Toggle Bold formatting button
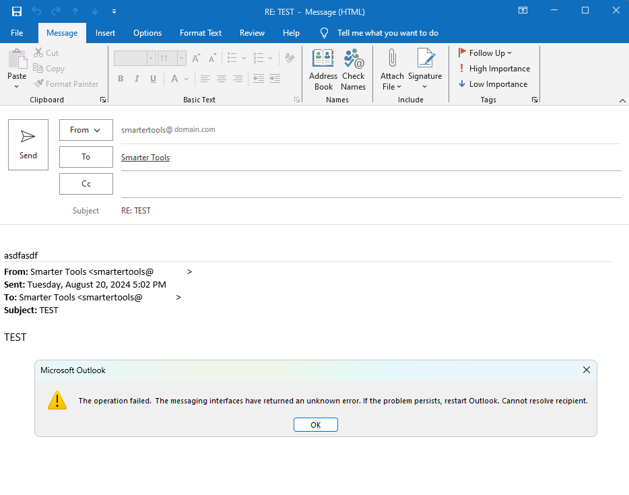629x495 pixels. pyautogui.click(x=121, y=79)
